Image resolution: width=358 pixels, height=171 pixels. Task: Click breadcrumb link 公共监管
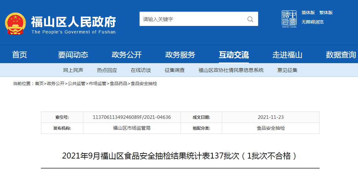click(77, 84)
